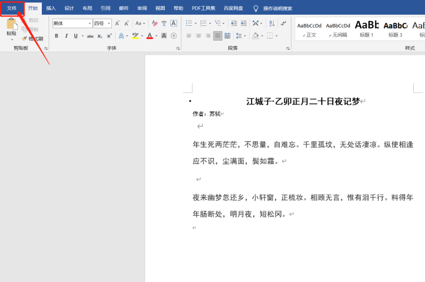
Task: Select the 视图 tab
Action: click(x=160, y=9)
